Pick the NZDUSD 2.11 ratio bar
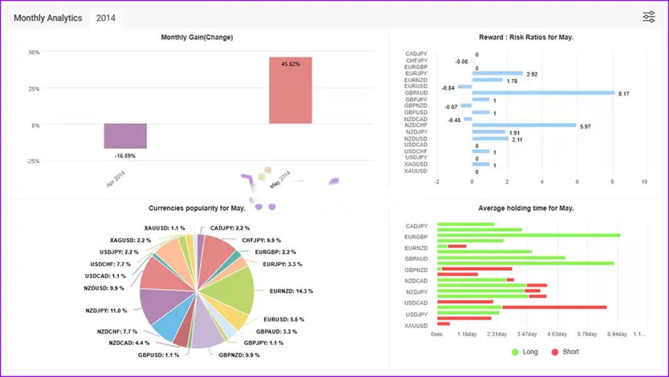This screenshot has height=377, width=669. (x=490, y=139)
